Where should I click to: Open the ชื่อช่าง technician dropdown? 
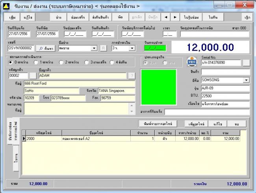pyautogui.click(x=94, y=48)
